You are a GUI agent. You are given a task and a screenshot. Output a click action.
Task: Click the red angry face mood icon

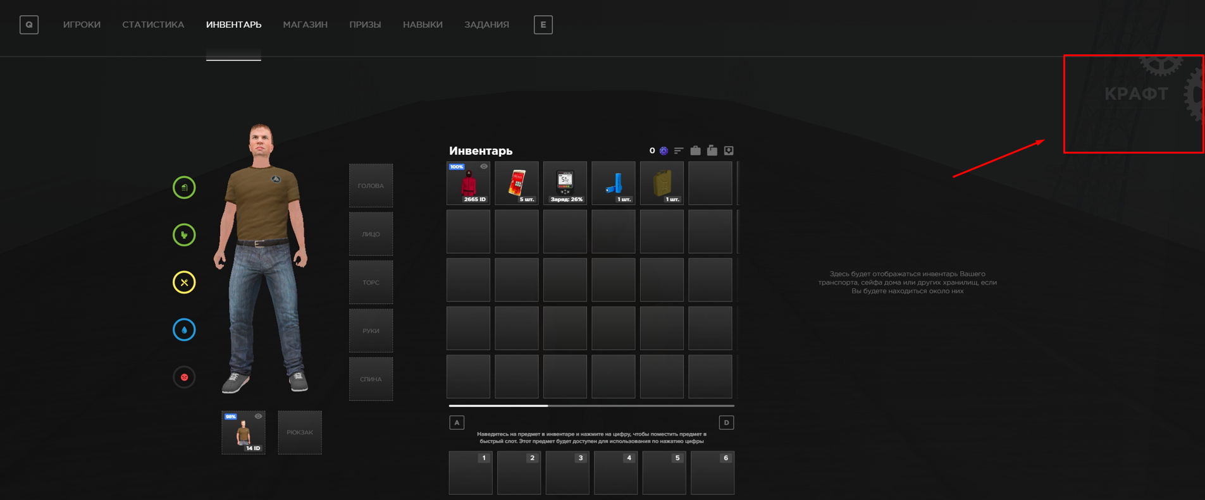click(184, 377)
